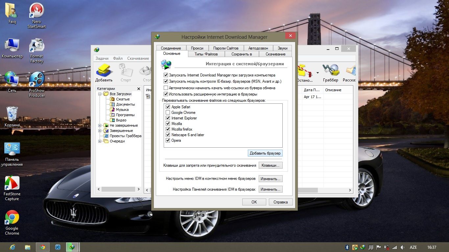Select the Google Chrome desktop shortcut
Image resolution: width=449 pixels, height=252 pixels.
12,223
